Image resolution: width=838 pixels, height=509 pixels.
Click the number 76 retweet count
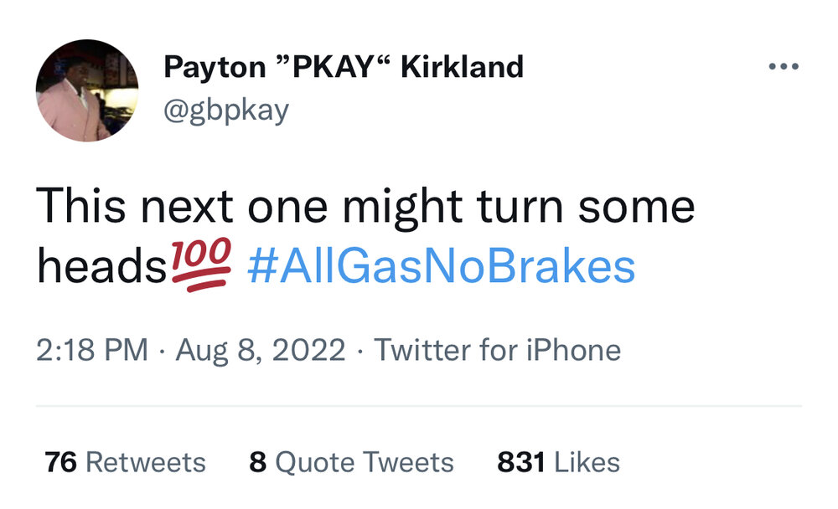pos(60,462)
